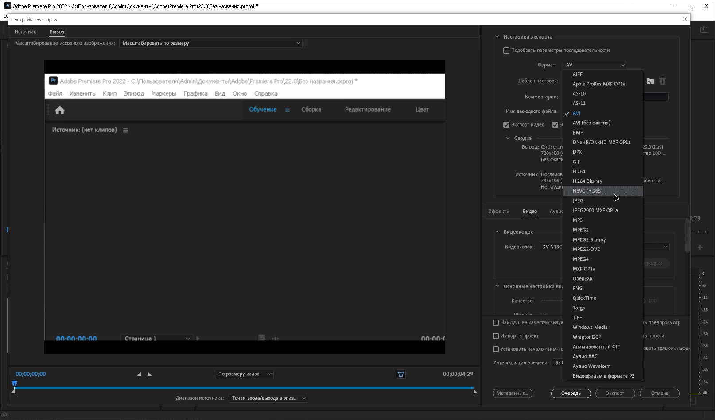Toggle set start timecode checkbox
The height and width of the screenshot is (420, 715).
click(x=496, y=349)
